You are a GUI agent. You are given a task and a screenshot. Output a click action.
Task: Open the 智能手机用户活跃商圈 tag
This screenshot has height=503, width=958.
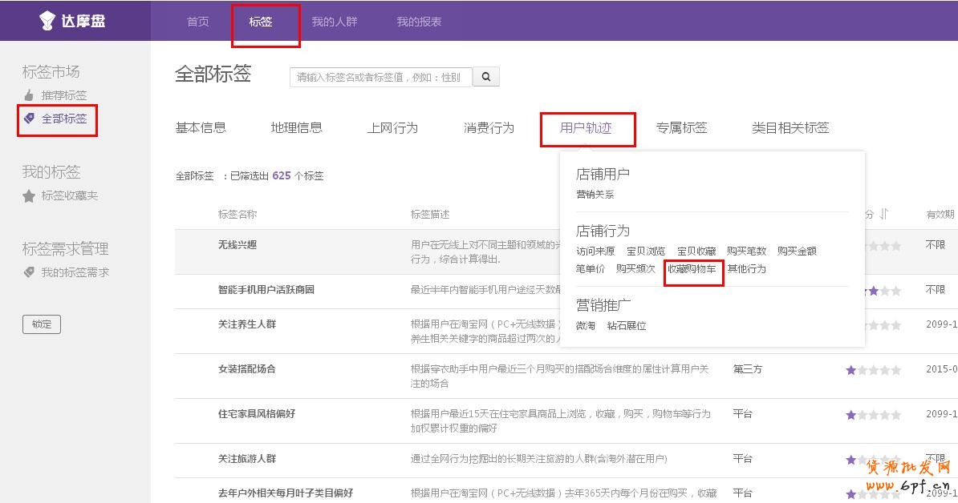(266, 290)
